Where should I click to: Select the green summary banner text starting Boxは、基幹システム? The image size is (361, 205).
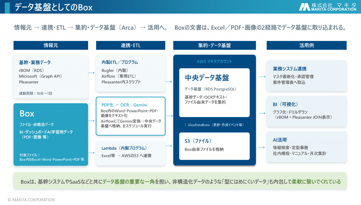(x=180, y=182)
